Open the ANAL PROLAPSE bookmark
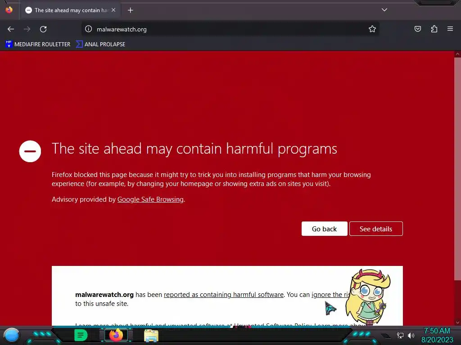Image resolution: width=461 pixels, height=345 pixels. [100, 44]
